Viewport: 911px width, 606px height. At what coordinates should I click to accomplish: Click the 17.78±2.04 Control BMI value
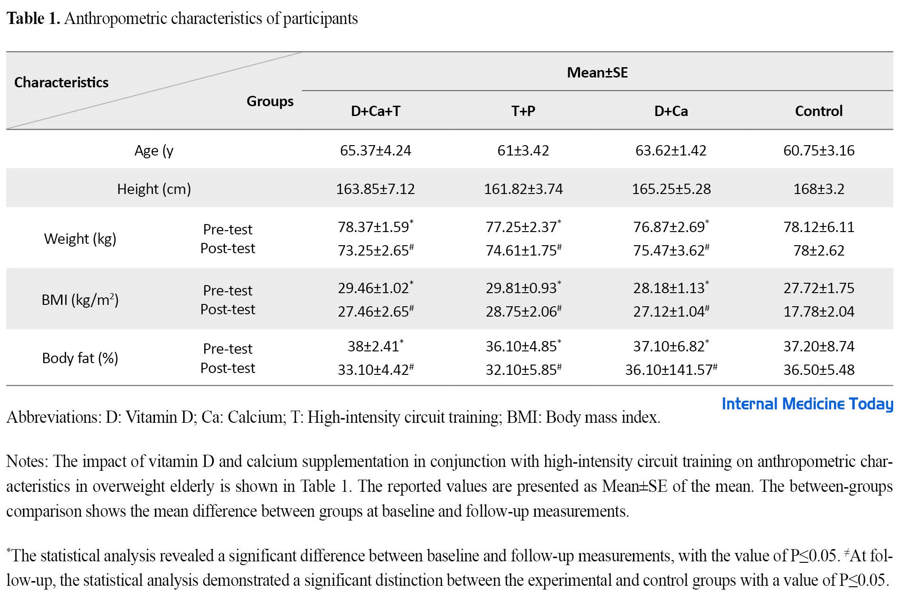[819, 311]
